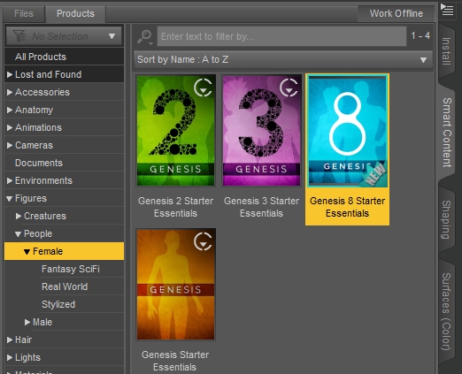Switch to the Files tab
Image resolution: width=462 pixels, height=374 pixels.
[x=24, y=13]
